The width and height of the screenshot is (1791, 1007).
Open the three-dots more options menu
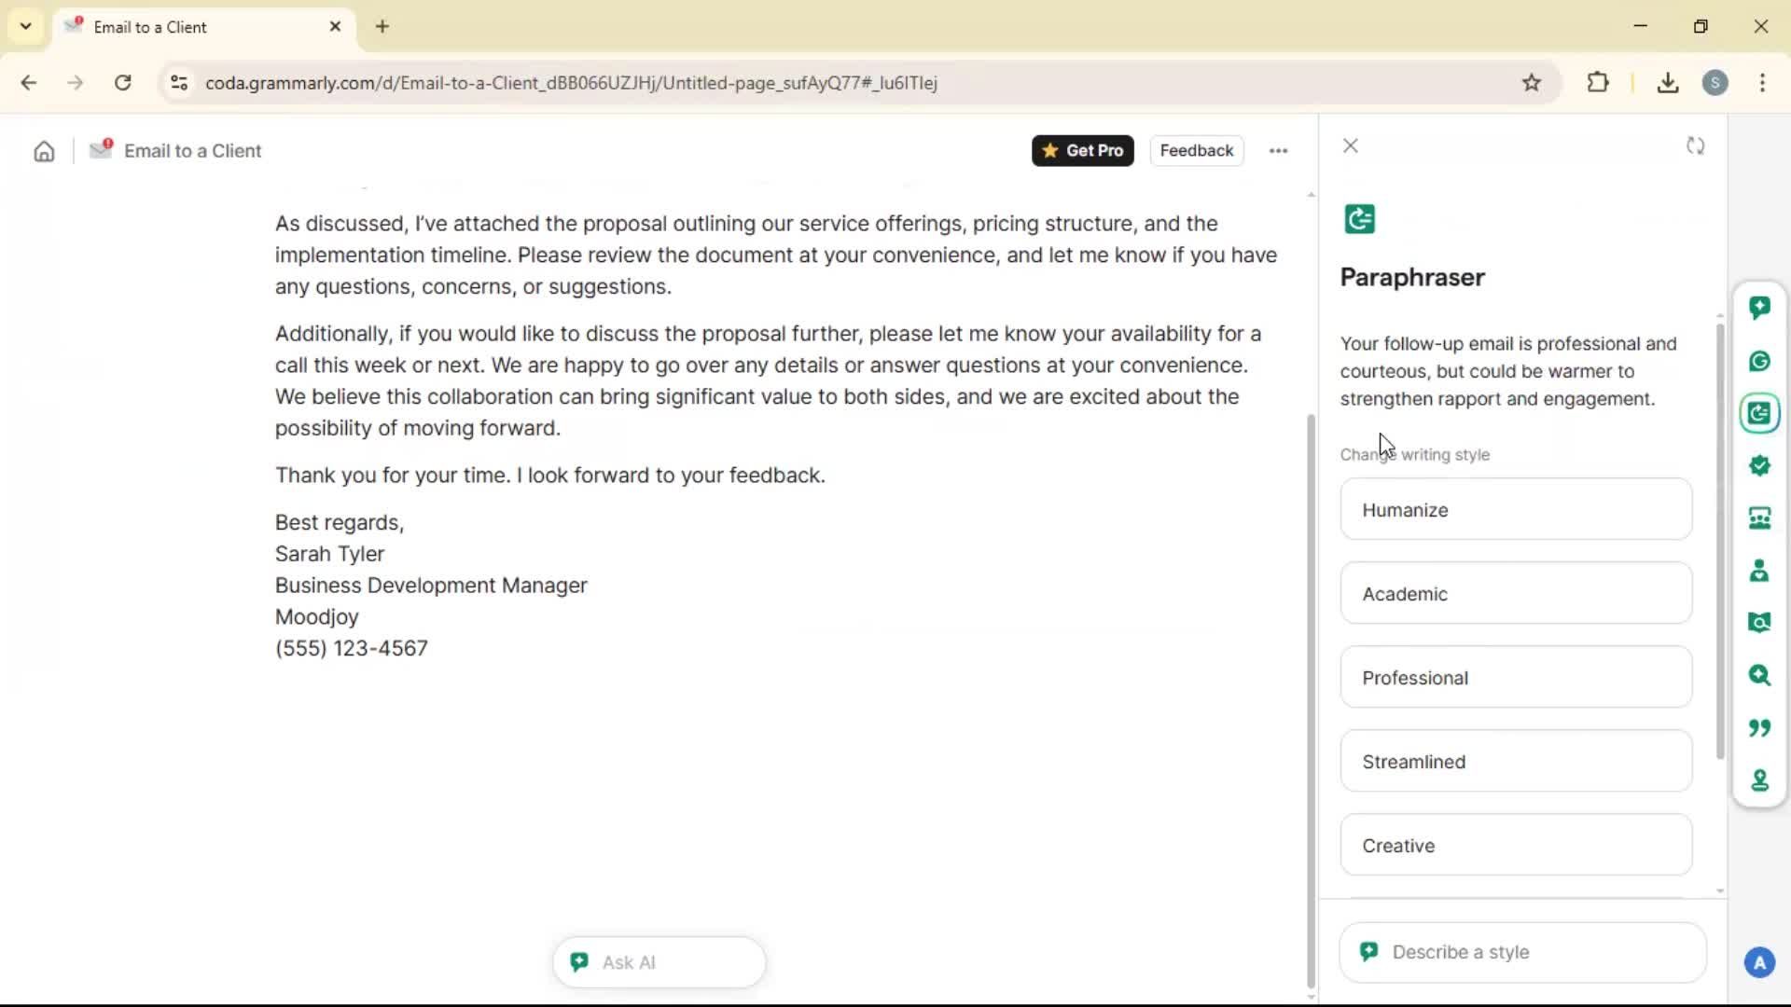1278,151
